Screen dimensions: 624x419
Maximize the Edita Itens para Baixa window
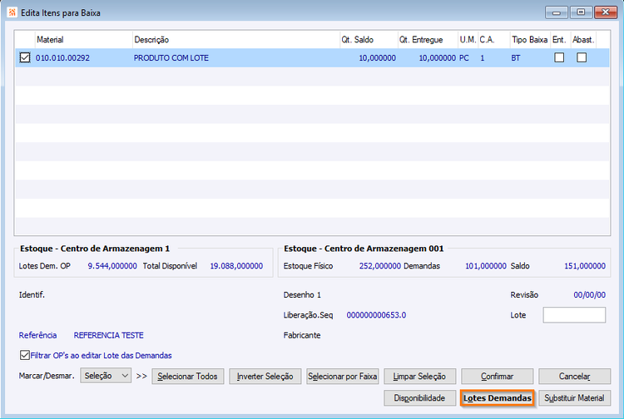[x=581, y=12]
